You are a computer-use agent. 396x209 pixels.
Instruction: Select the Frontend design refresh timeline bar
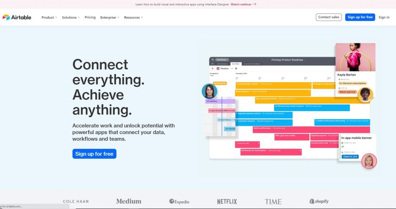(x=273, y=85)
